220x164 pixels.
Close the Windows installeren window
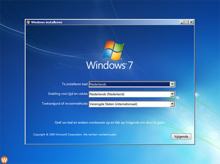pos(191,22)
